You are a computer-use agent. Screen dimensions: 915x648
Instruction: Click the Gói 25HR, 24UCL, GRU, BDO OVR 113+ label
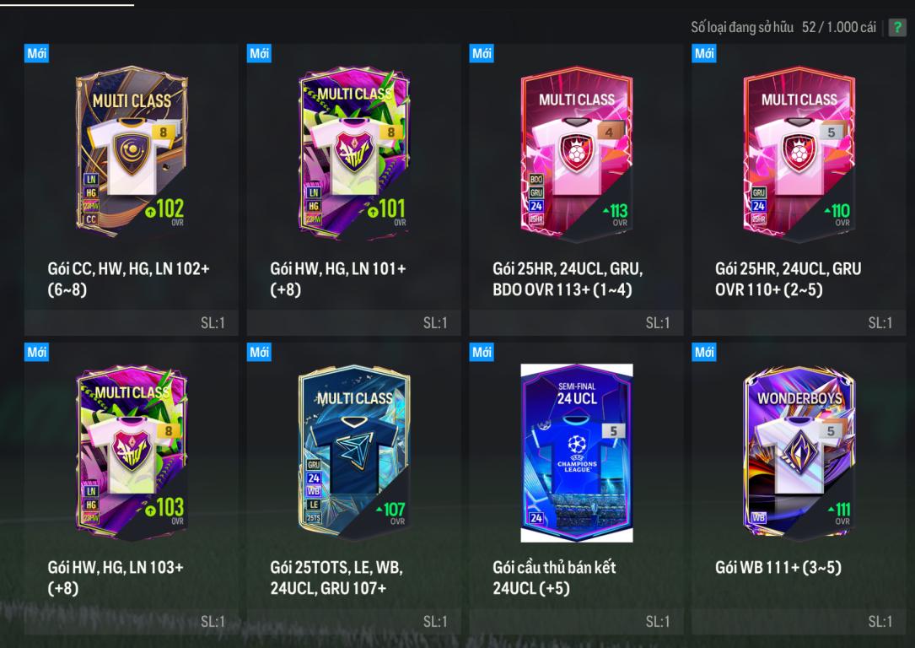[568, 279]
